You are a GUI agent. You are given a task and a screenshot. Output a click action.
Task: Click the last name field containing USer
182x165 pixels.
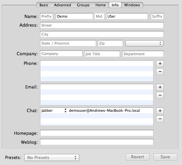coord(127,16)
